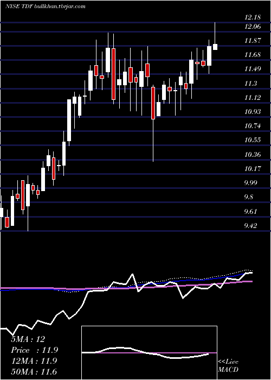
Task: Click the 11.12 price axis label
Action: (x=253, y=97)
